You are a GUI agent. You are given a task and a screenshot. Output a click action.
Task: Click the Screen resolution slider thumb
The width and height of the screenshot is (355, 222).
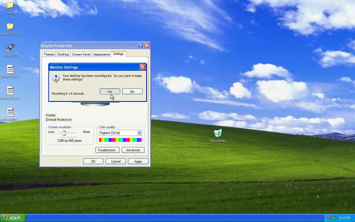pos(64,133)
